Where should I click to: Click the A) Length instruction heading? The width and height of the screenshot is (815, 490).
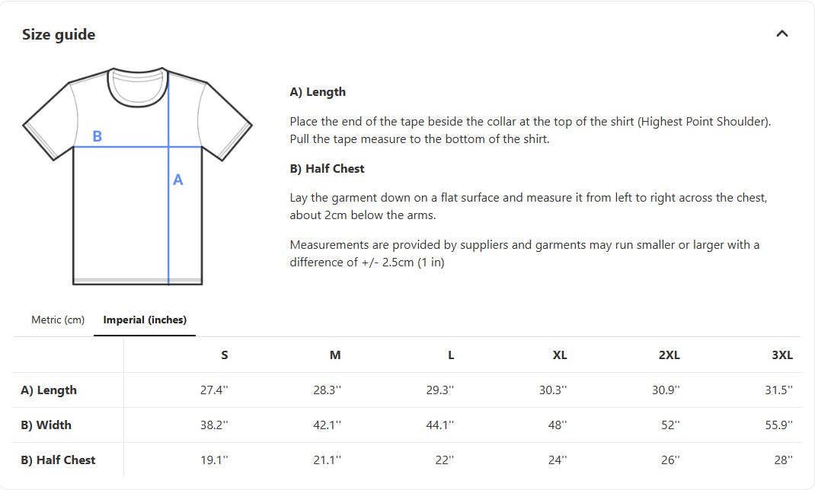coord(318,92)
